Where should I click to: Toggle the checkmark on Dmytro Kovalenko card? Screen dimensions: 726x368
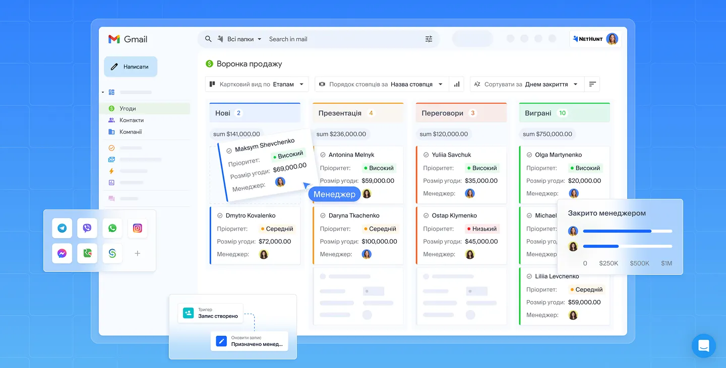click(220, 215)
